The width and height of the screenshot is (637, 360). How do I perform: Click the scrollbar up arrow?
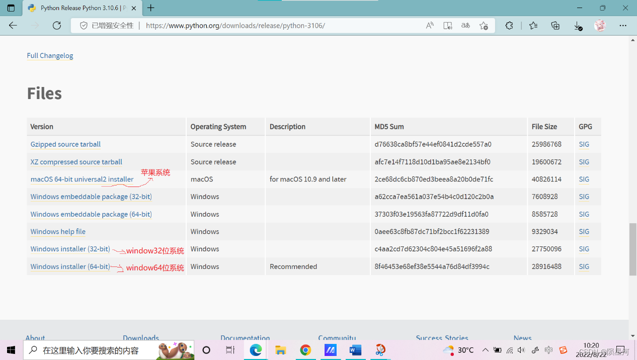632,40
